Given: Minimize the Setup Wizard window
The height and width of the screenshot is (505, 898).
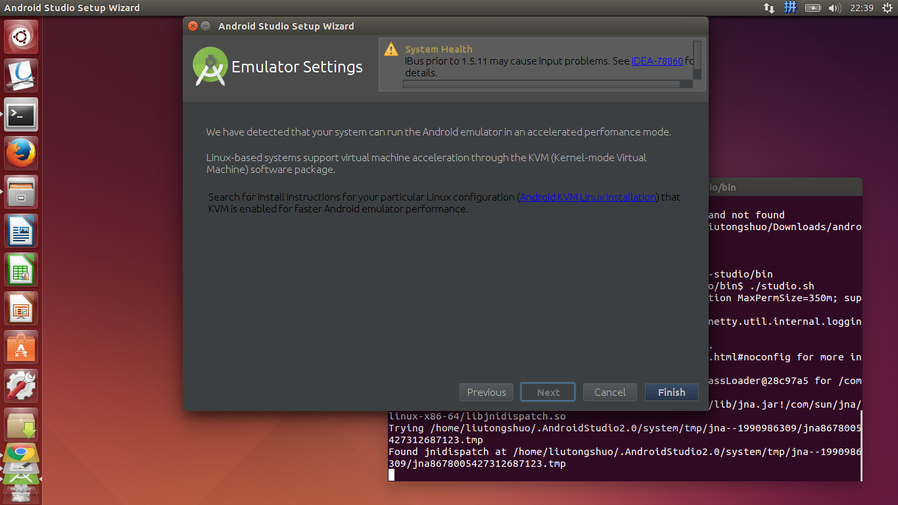Looking at the screenshot, I should [x=205, y=26].
